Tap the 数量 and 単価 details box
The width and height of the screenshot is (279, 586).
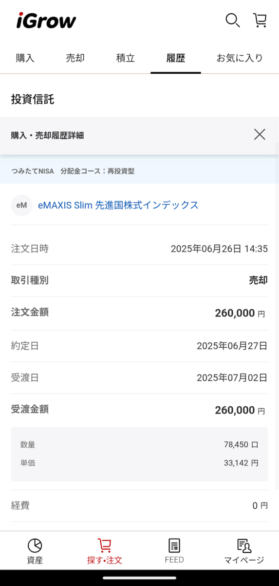pos(139,454)
